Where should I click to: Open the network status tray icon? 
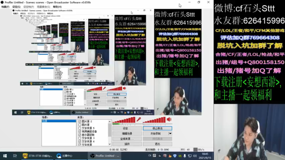(190, 156)
